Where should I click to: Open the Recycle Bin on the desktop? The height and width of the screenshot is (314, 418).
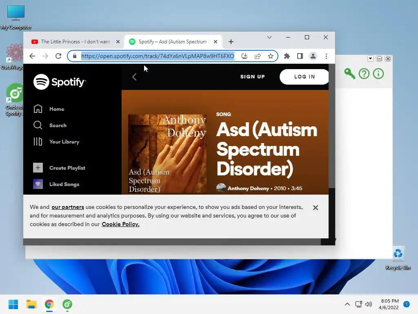(x=398, y=258)
